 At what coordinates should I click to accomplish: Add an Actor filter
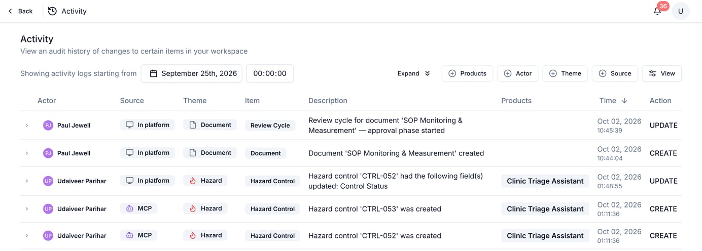517,73
